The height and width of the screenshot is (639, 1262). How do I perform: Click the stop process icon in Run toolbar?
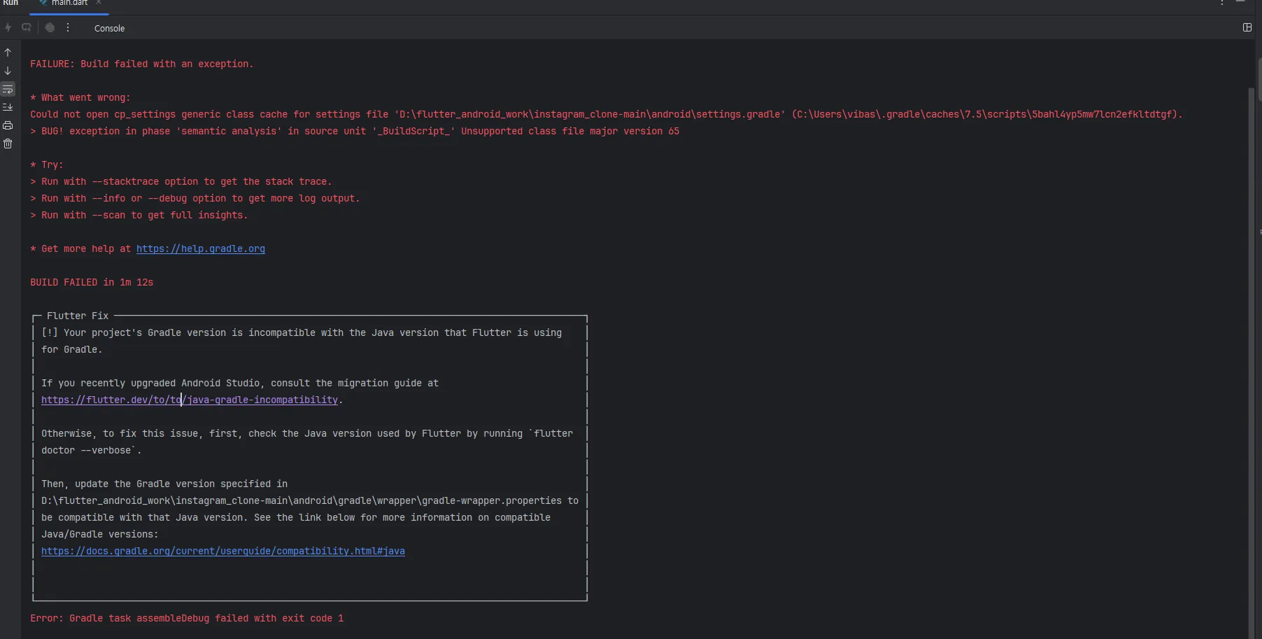(x=50, y=28)
